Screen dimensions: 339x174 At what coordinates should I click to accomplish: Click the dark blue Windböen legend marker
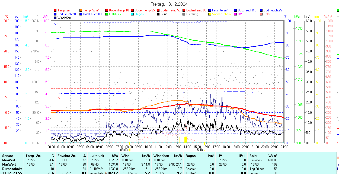click(x=55, y=18)
